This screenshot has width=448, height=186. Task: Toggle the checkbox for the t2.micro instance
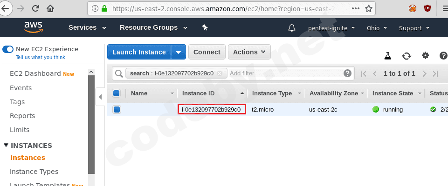tap(117, 110)
